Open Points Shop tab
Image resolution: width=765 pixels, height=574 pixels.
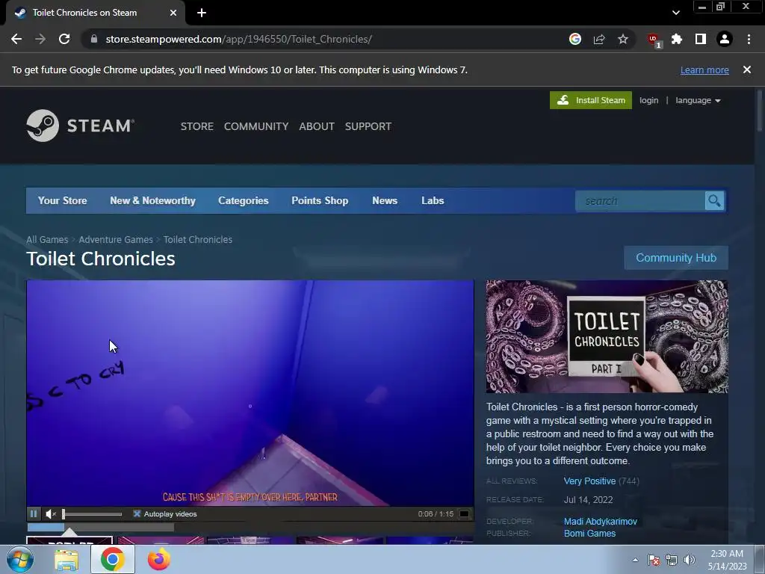(320, 200)
